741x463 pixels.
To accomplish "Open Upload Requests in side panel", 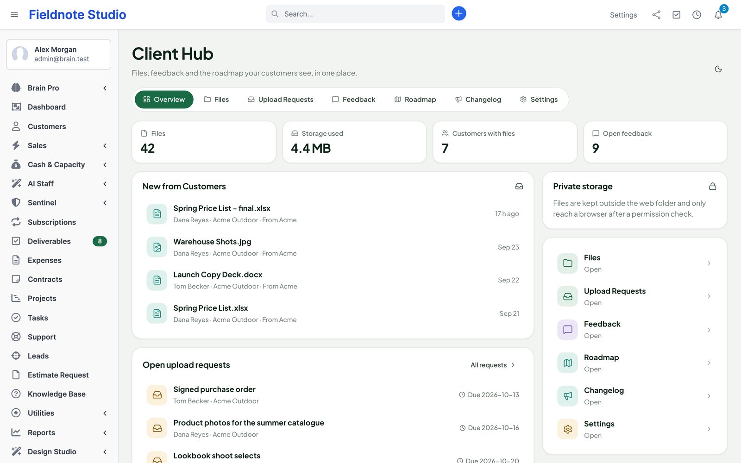I will [634, 296].
